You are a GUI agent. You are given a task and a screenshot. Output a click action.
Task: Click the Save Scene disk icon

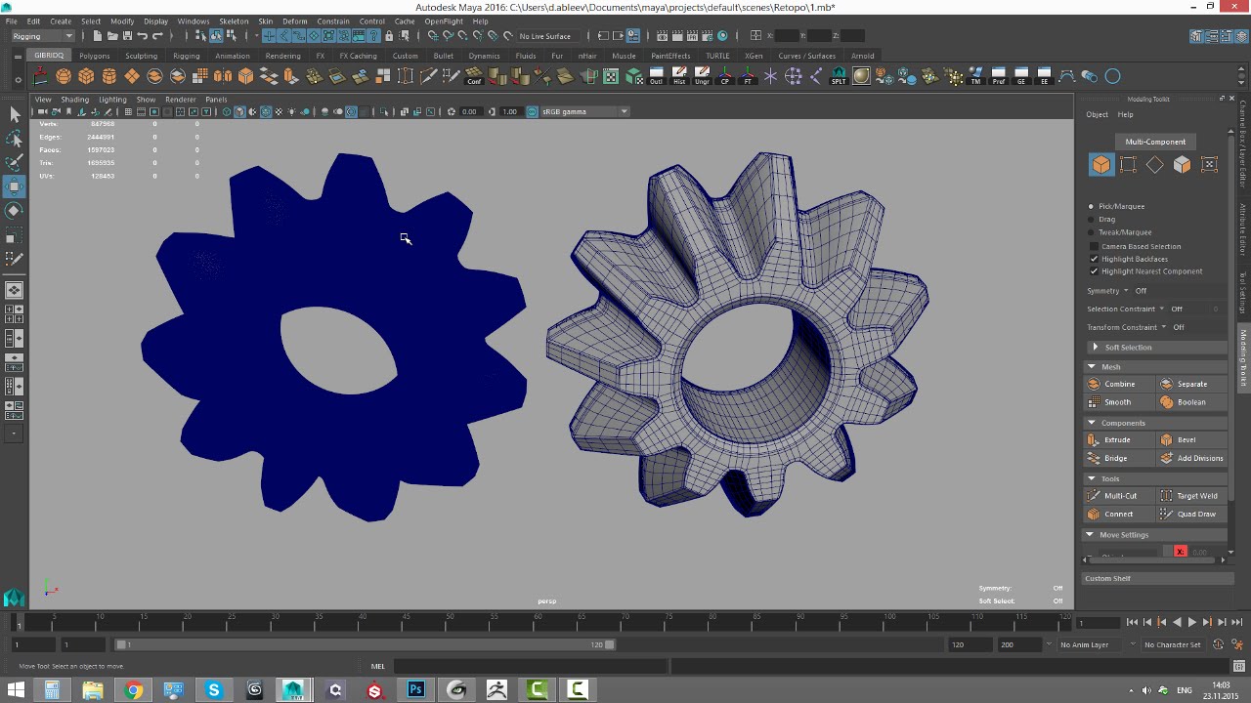[127, 36]
